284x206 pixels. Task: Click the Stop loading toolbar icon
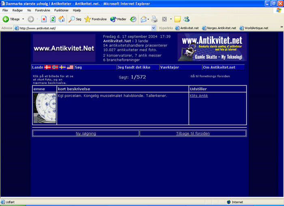(44, 19)
